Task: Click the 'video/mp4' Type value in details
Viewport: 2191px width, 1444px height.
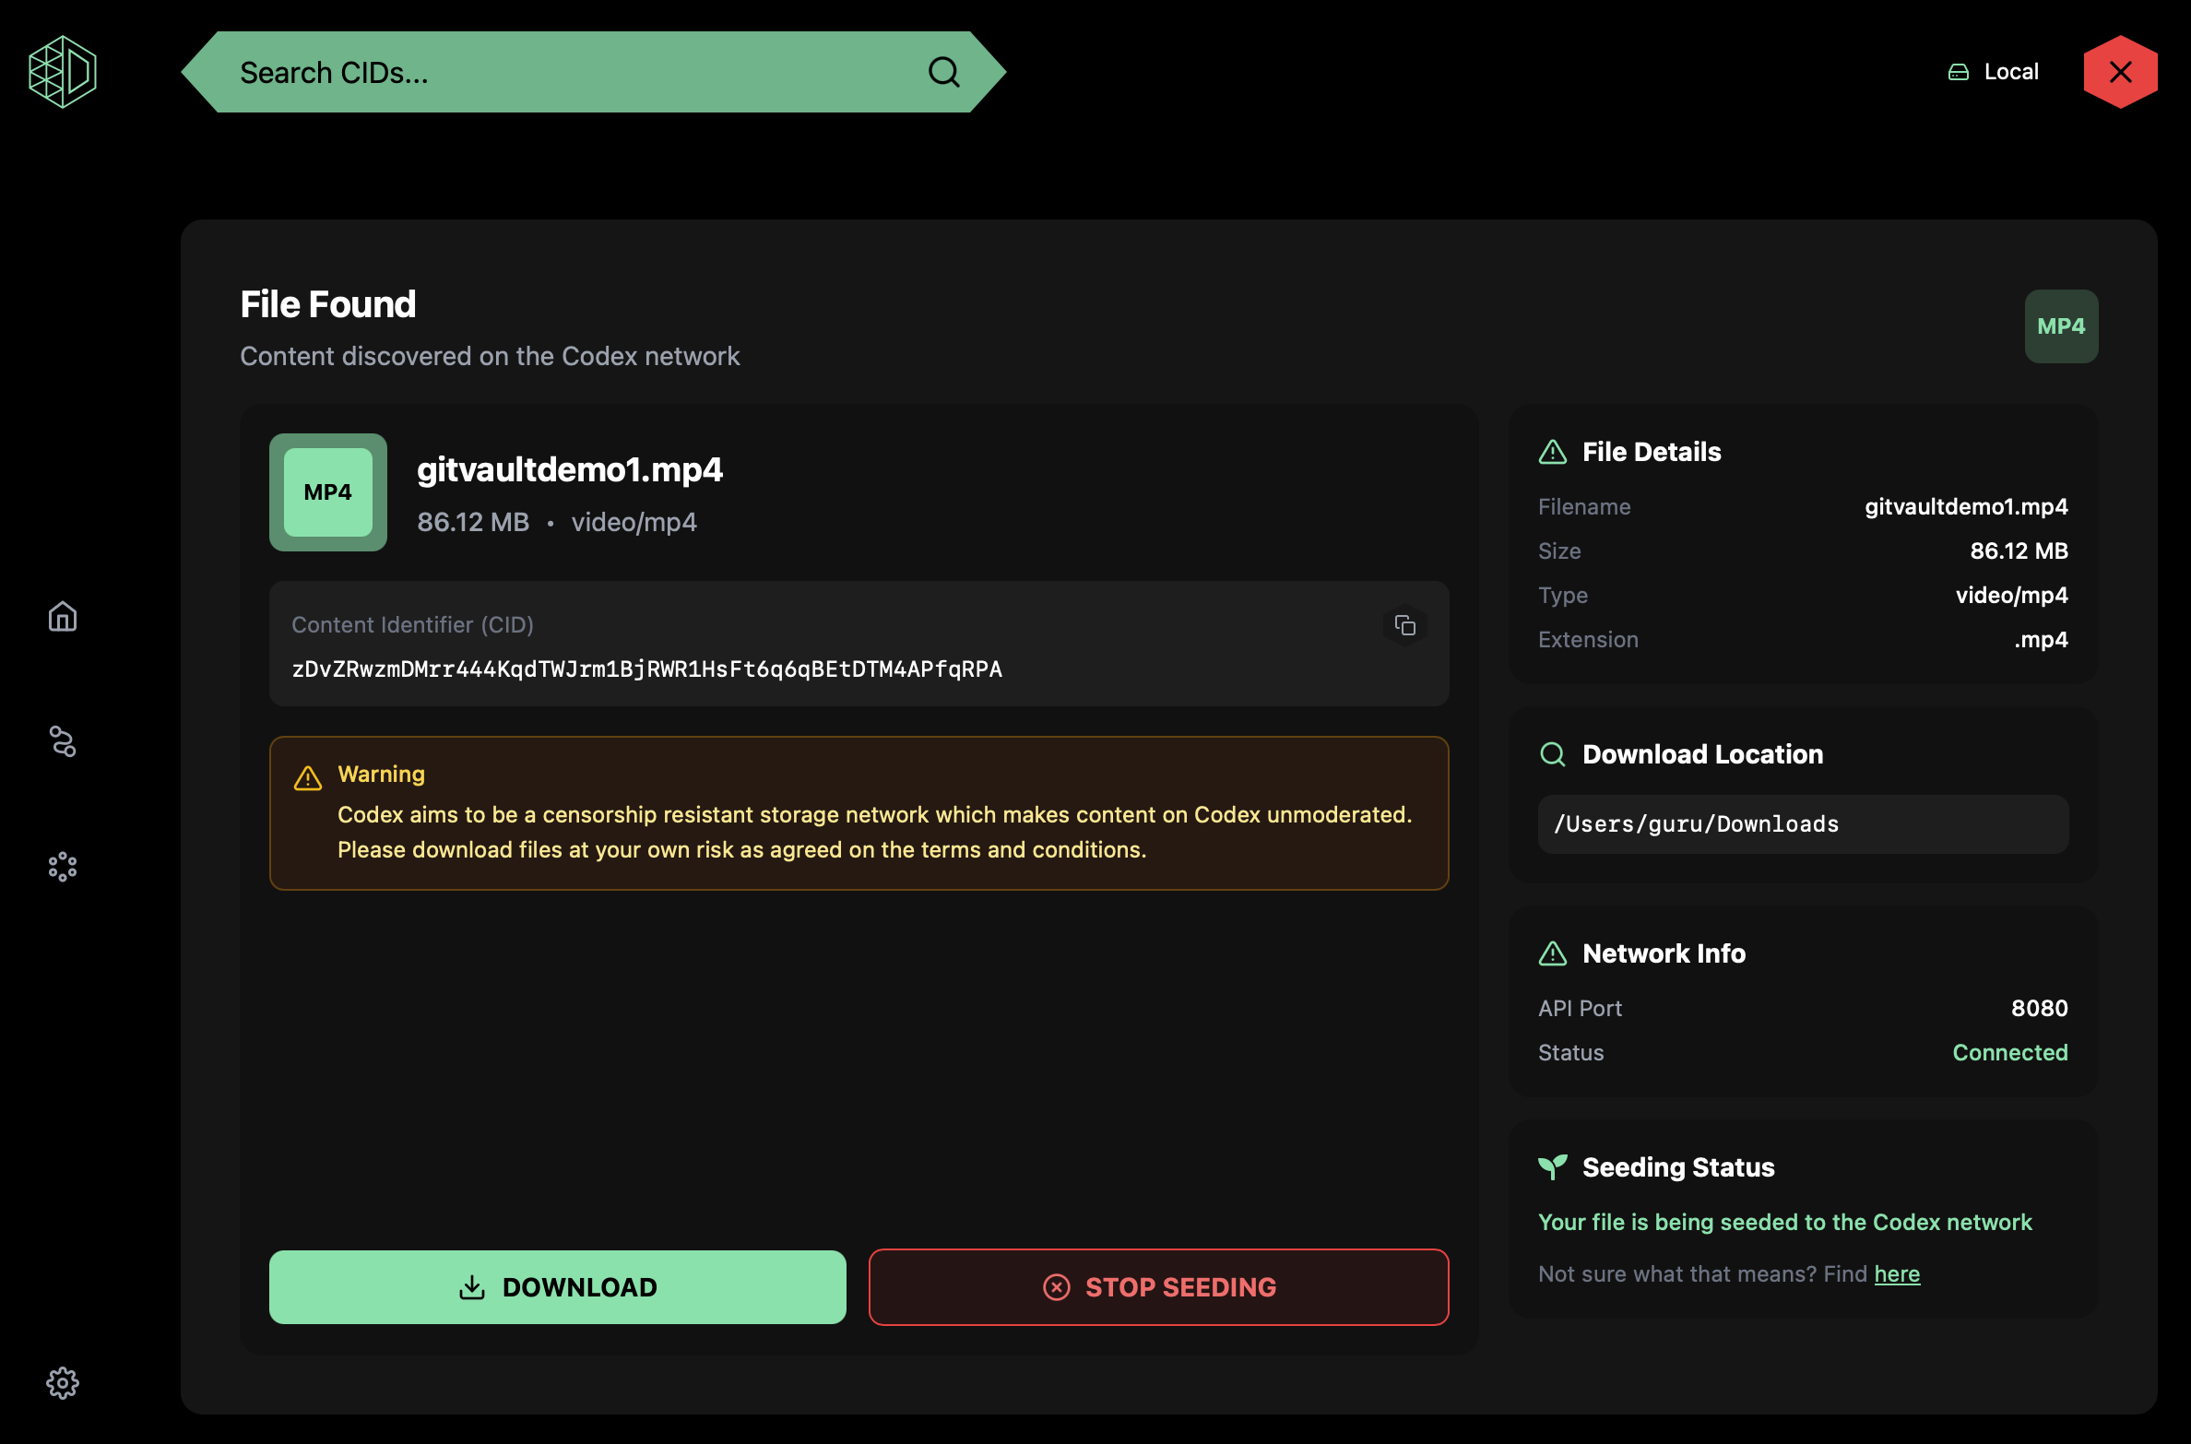Action: [x=2012, y=596]
